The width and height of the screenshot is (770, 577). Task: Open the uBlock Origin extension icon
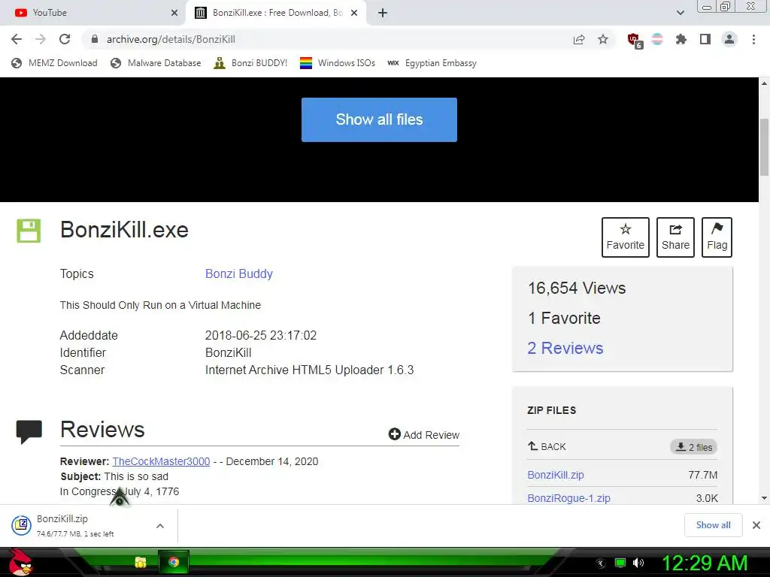(635, 41)
